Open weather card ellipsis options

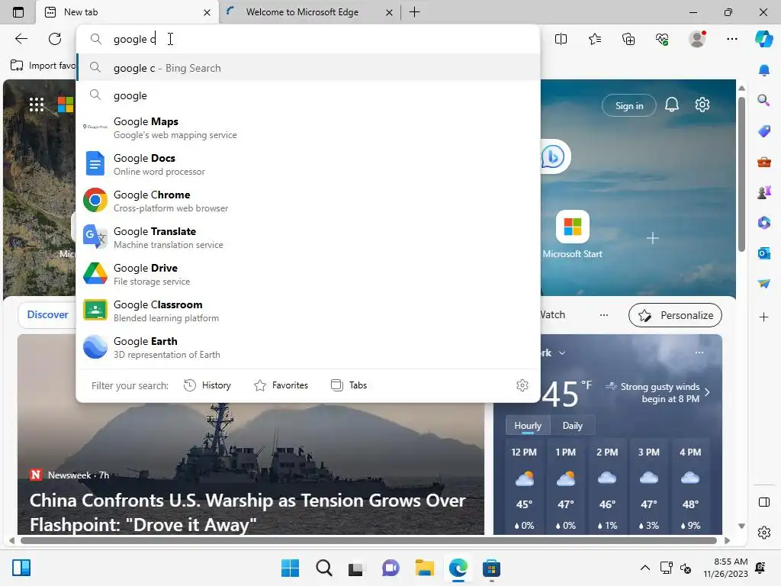pyautogui.click(x=699, y=353)
